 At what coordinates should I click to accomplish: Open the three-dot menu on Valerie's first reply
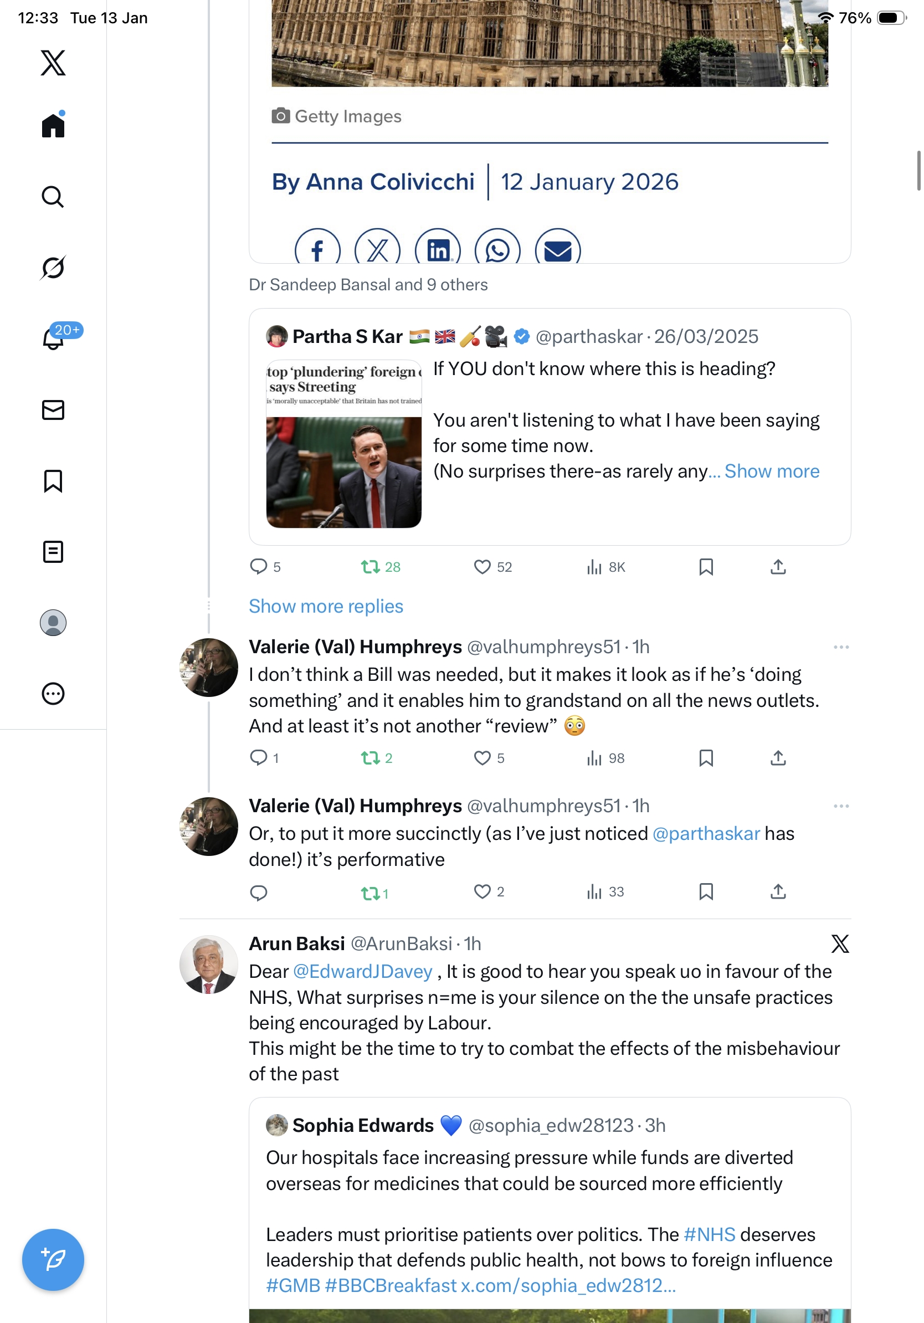pyautogui.click(x=840, y=647)
